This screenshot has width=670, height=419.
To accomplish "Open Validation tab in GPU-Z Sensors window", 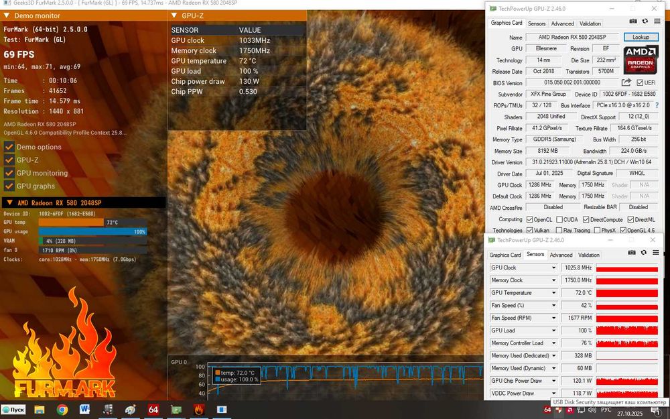I will [589, 255].
